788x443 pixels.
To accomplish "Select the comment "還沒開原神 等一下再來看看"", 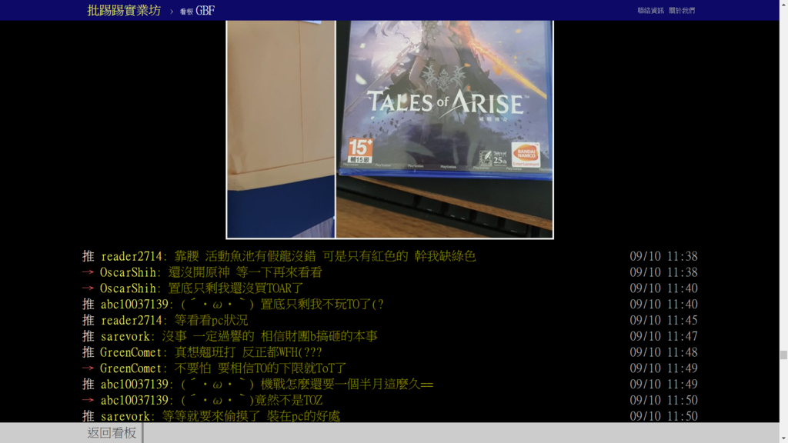I will pyautogui.click(x=245, y=272).
